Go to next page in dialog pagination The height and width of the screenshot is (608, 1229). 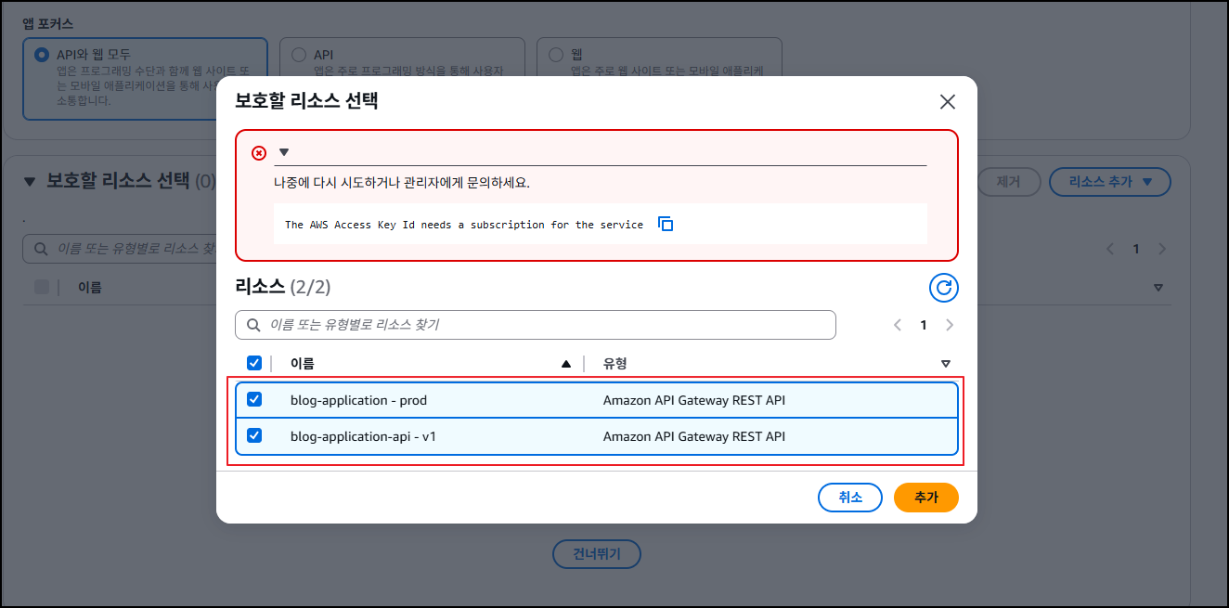pos(950,325)
